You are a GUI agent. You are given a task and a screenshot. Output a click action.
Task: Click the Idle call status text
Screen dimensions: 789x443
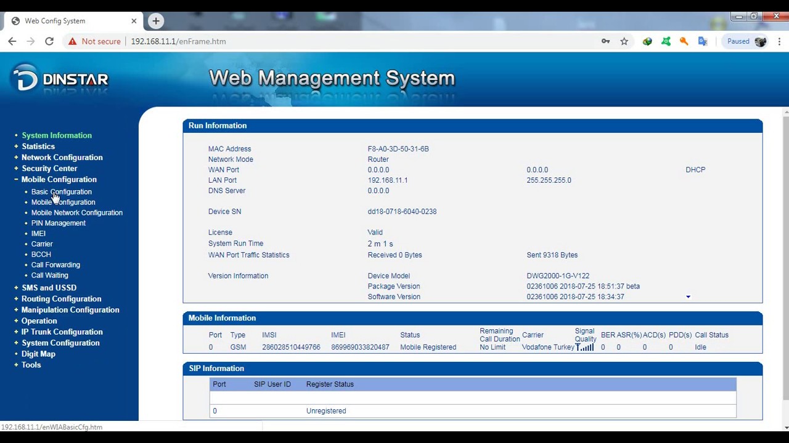pos(700,348)
